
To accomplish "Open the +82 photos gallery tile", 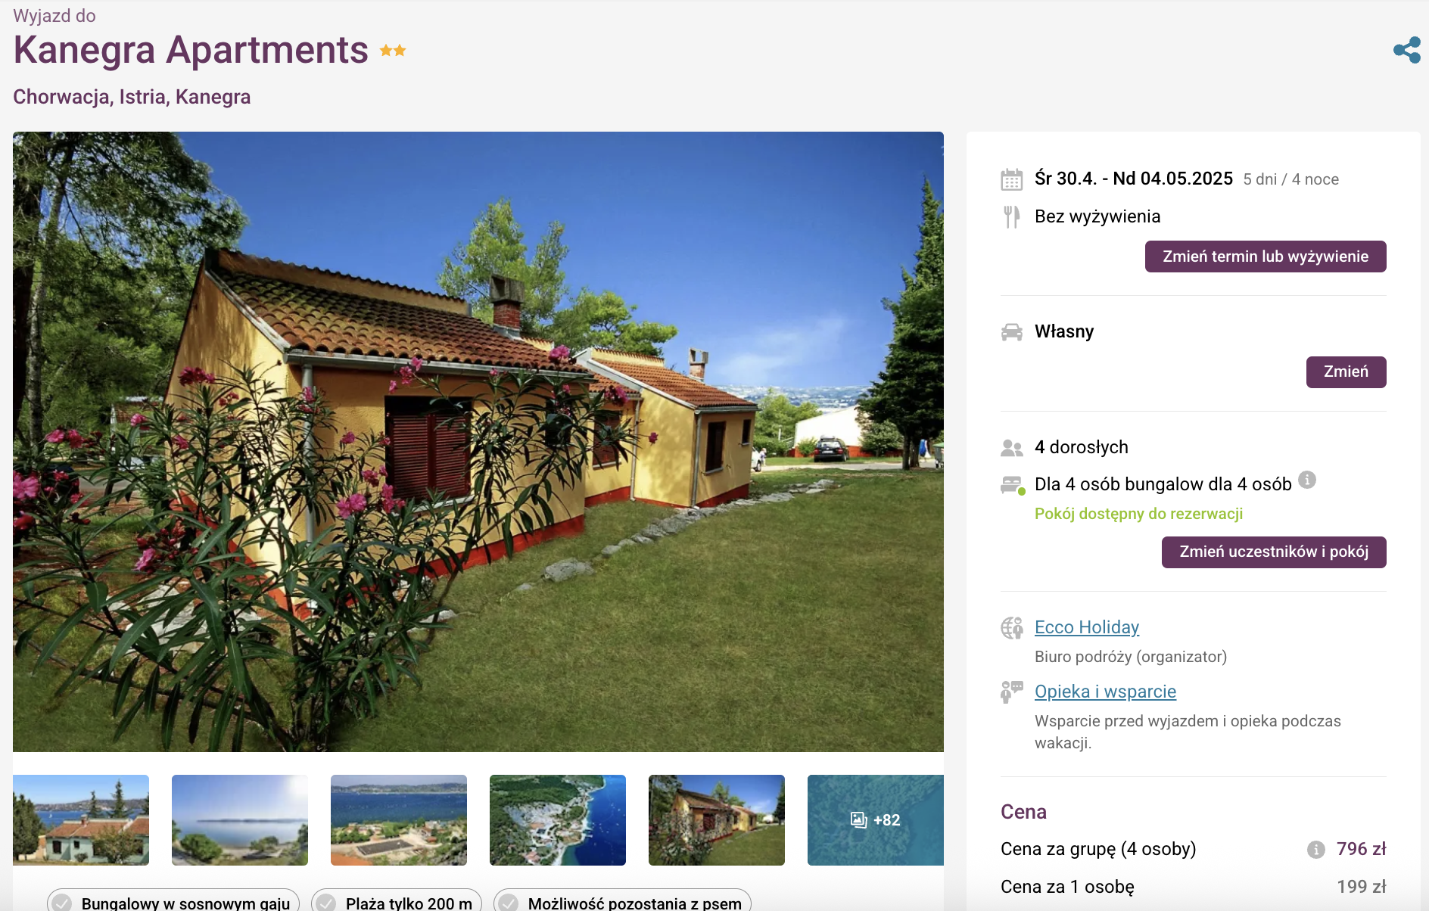I will pos(876,820).
